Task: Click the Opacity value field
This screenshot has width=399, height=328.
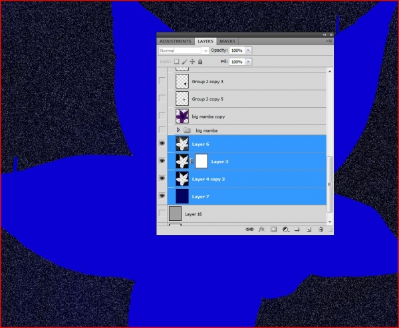Action: point(237,51)
